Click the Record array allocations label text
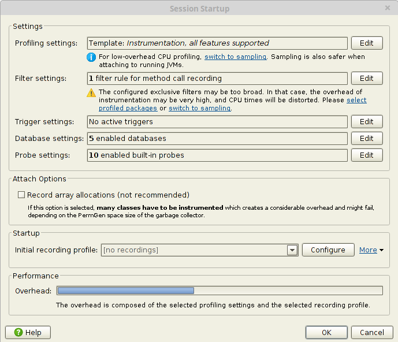The image size is (398, 342). (x=109, y=195)
